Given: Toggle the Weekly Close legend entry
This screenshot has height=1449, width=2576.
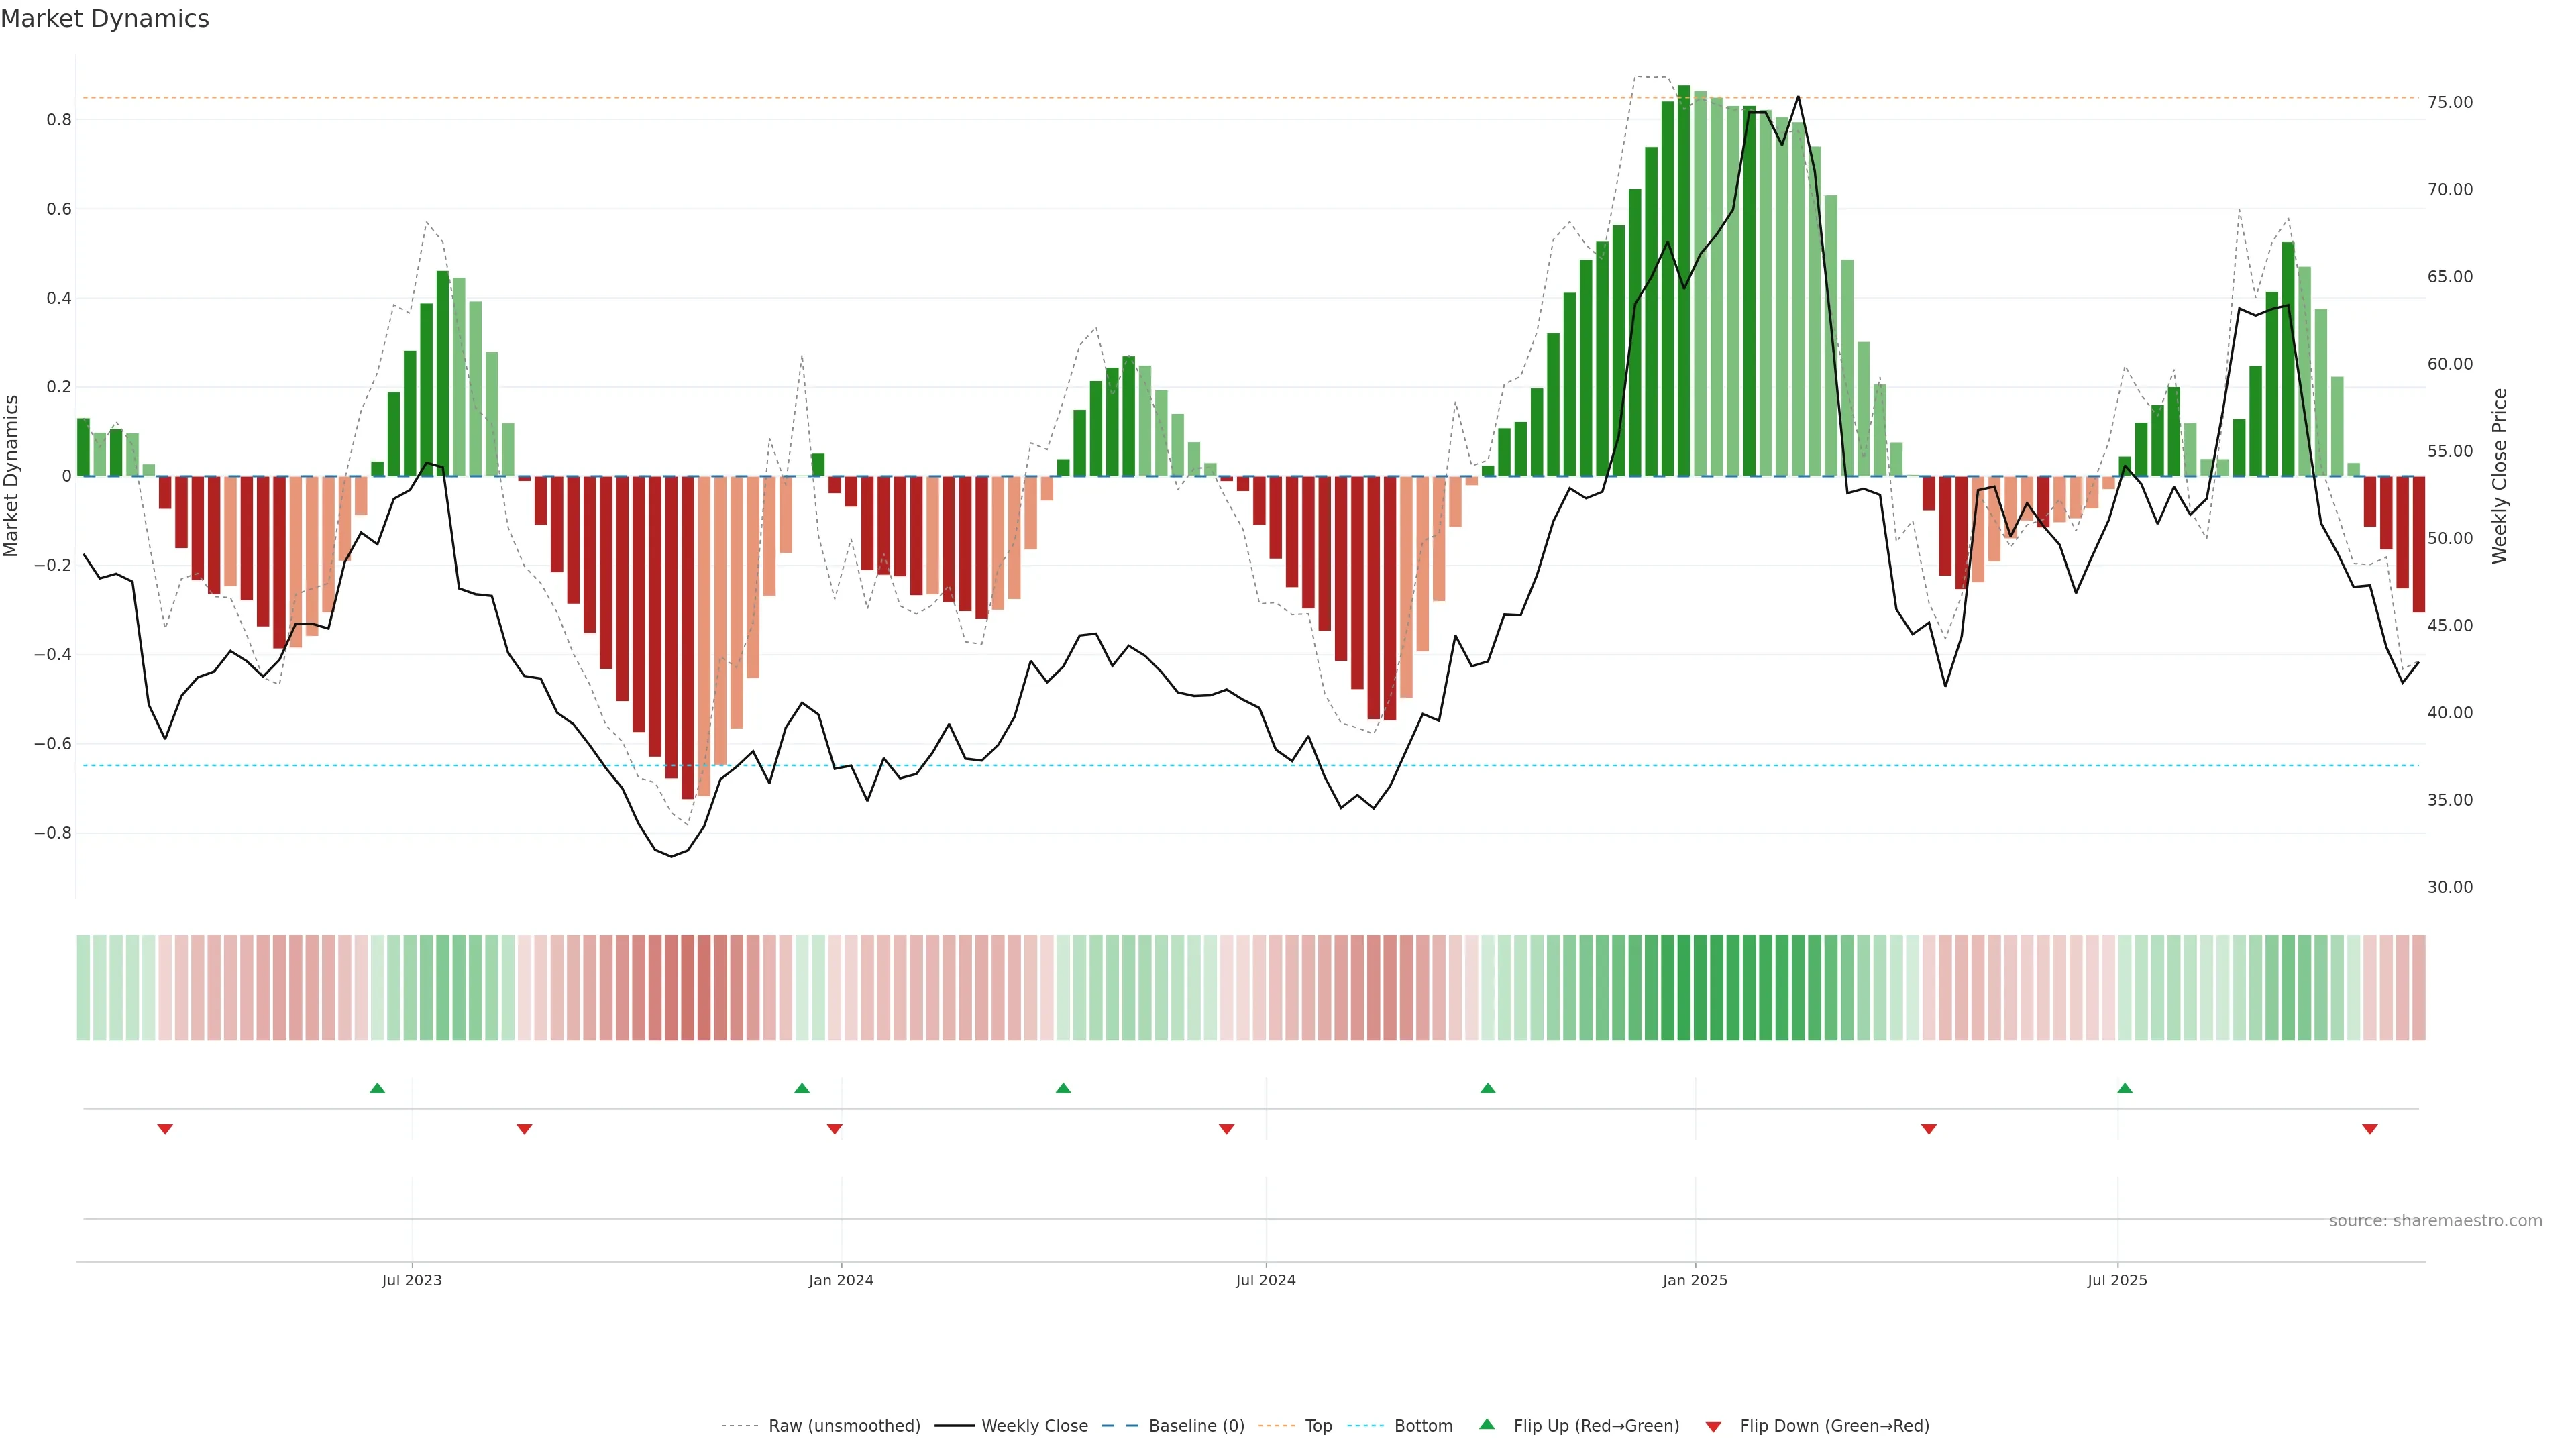Looking at the screenshot, I should (x=1034, y=1425).
